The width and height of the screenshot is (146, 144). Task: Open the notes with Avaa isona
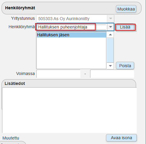coord(121,138)
